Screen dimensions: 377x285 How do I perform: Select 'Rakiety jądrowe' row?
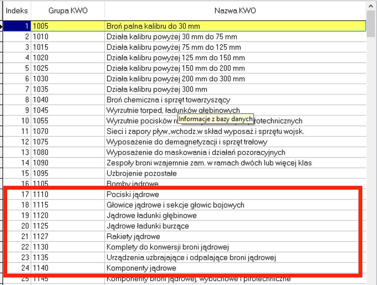click(x=185, y=236)
